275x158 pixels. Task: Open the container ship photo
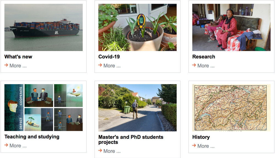(x=43, y=27)
